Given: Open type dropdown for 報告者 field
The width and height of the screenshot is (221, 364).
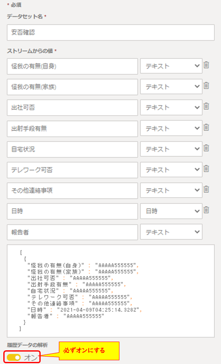Looking at the screenshot, I should click(171, 232).
